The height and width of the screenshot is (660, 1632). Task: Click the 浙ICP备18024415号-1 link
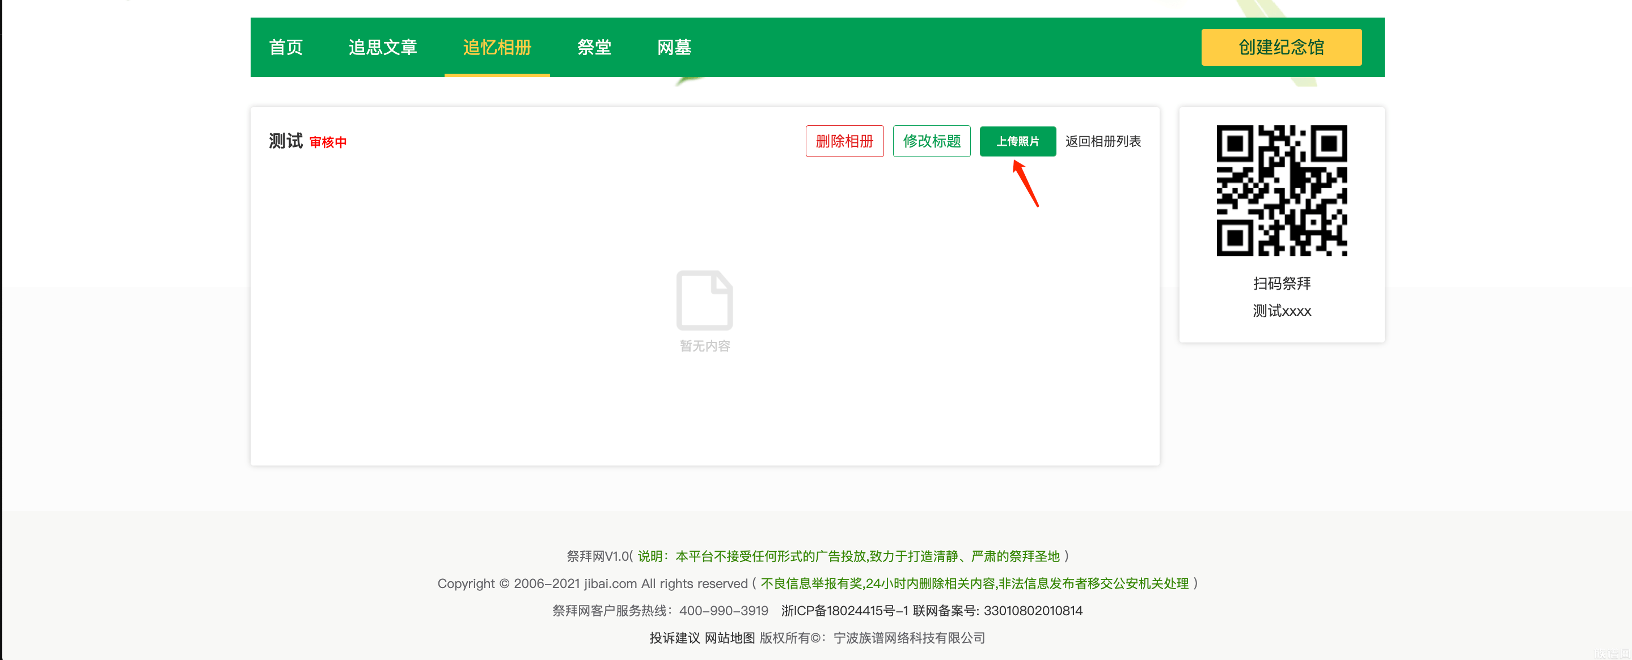point(844,611)
